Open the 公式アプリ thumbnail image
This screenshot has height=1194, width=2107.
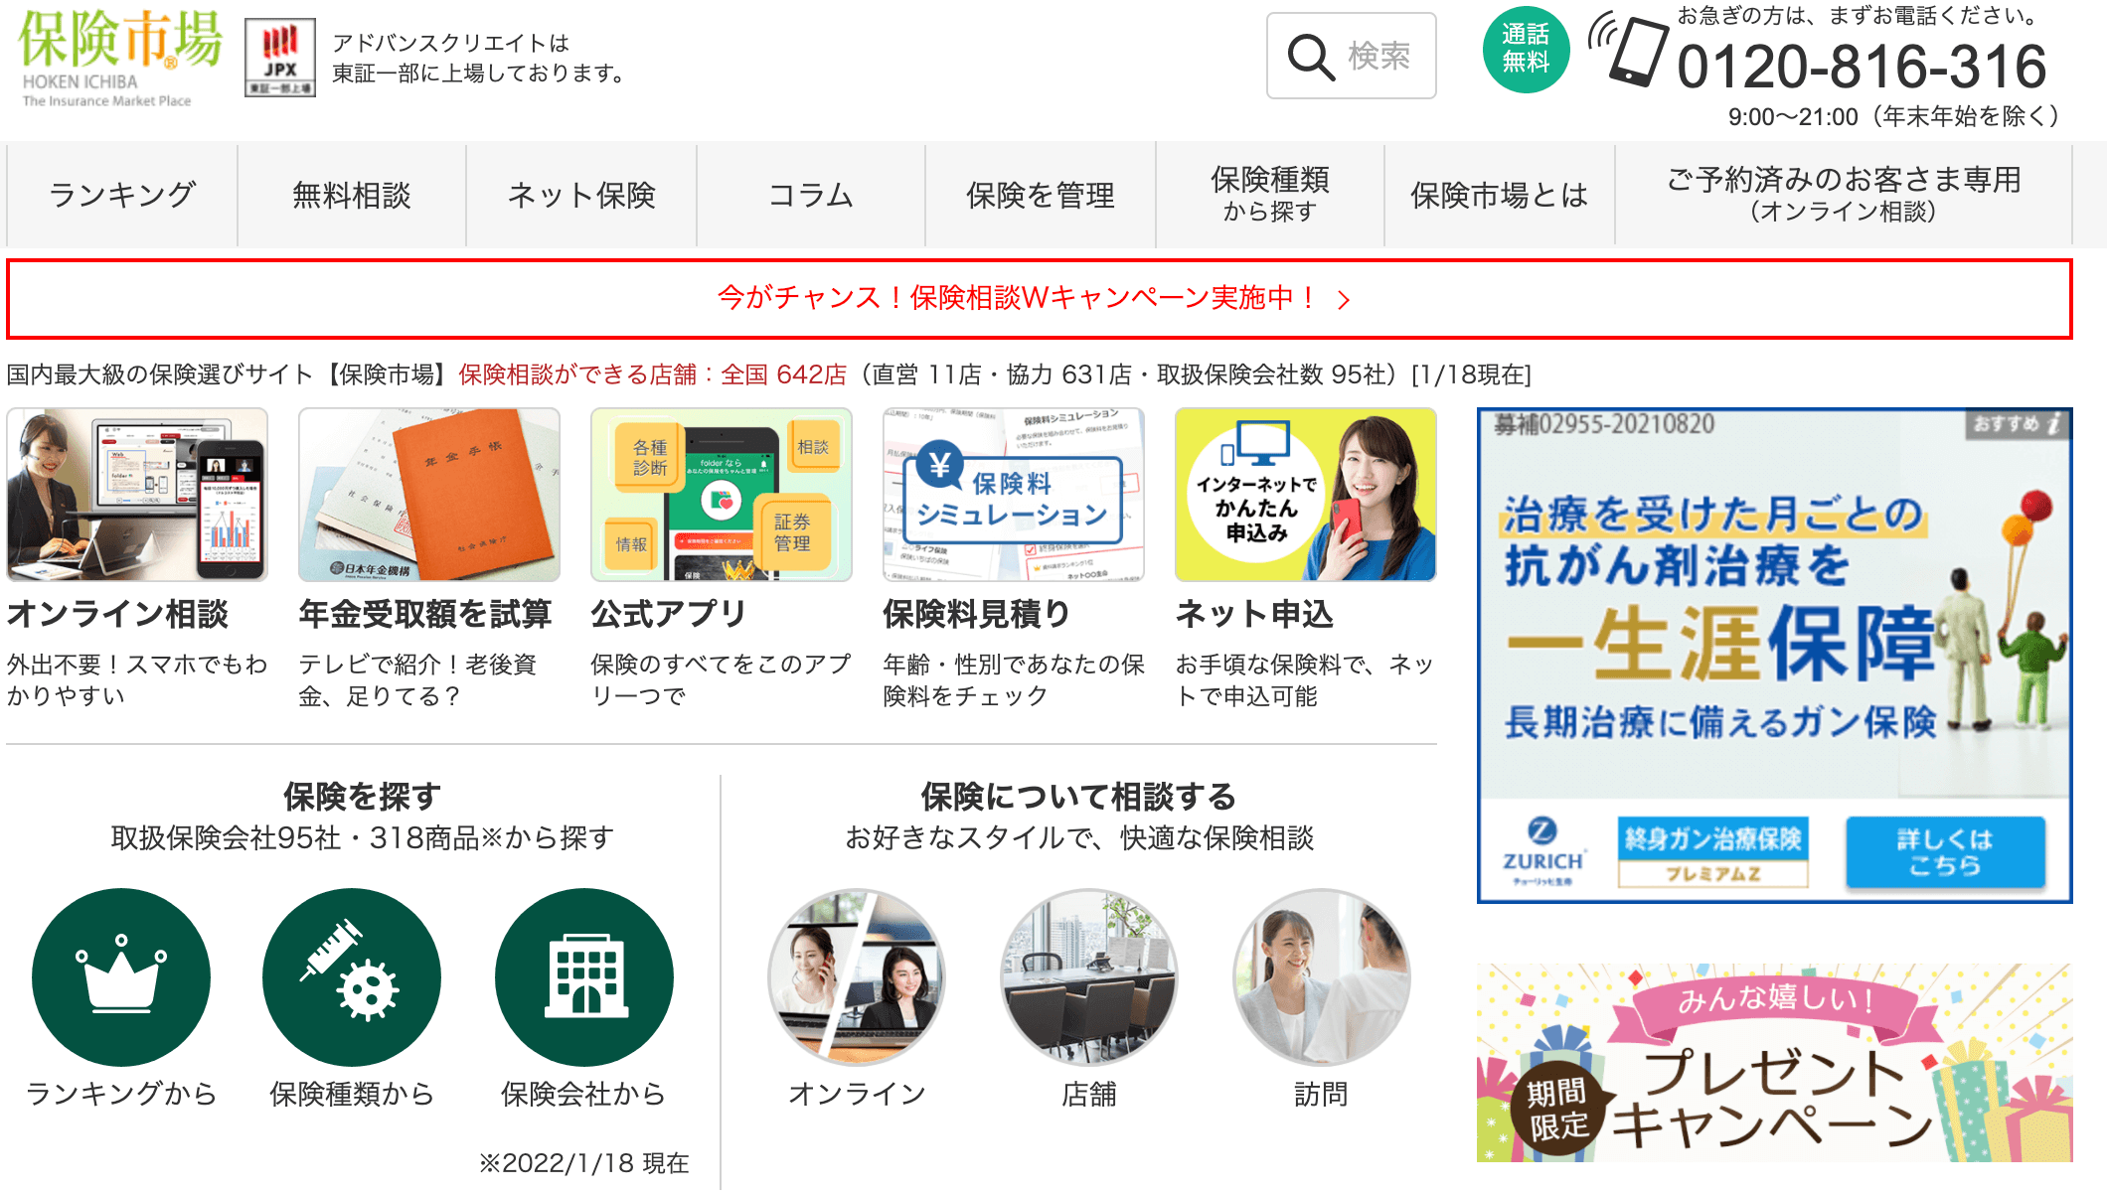pyautogui.click(x=722, y=495)
